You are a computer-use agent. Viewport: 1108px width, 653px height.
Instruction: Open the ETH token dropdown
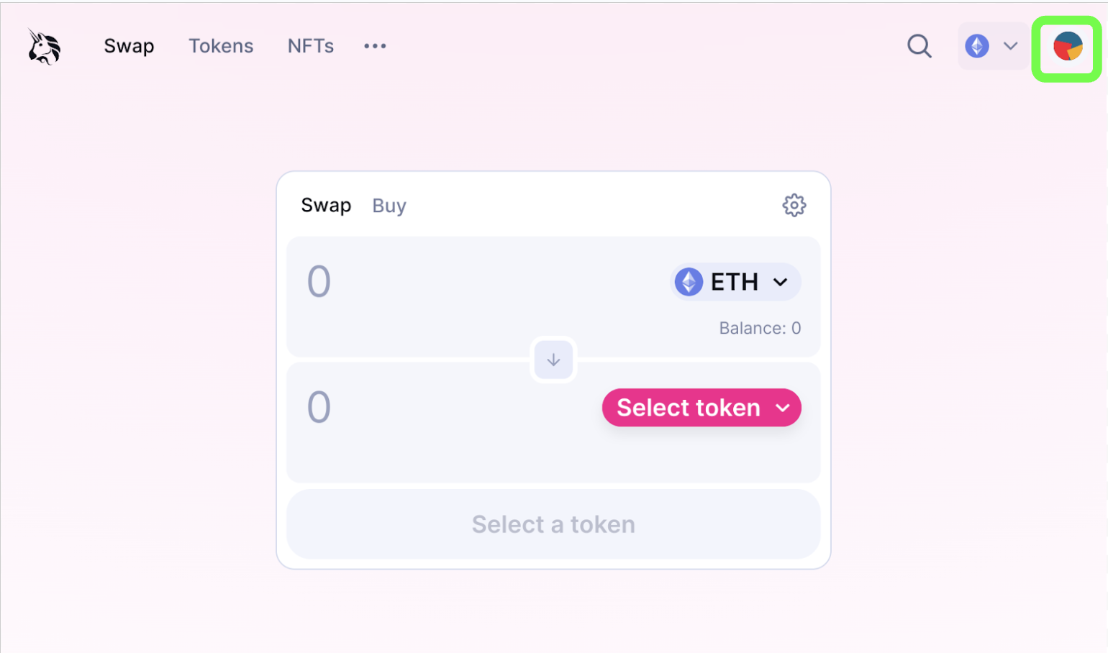(x=735, y=282)
